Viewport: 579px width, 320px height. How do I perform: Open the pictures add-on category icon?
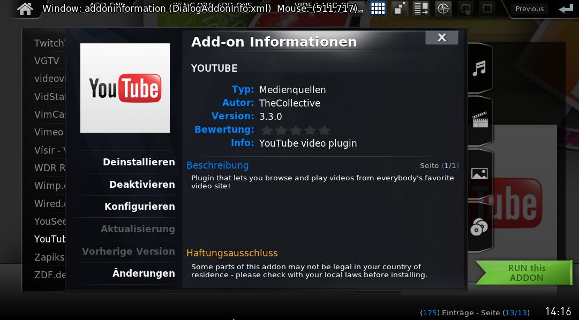tap(480, 173)
